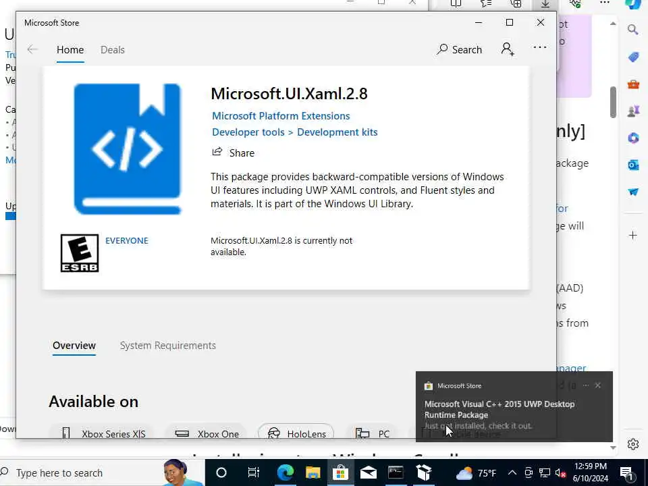
Task: Open Edge Settings and more menu
Action: [x=605, y=3]
